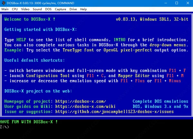Click the dosbox-x.com/wiki URL

coord(86,107)
